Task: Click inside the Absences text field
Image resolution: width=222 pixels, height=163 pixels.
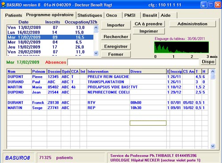Action: [133, 62]
